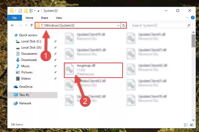Screen dimensions: 199x132
Task: Select OneDrive in navigation pane
Action: click(x=26, y=87)
